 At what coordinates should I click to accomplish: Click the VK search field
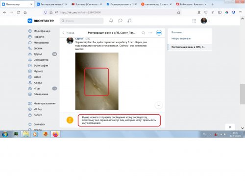coord(81,21)
